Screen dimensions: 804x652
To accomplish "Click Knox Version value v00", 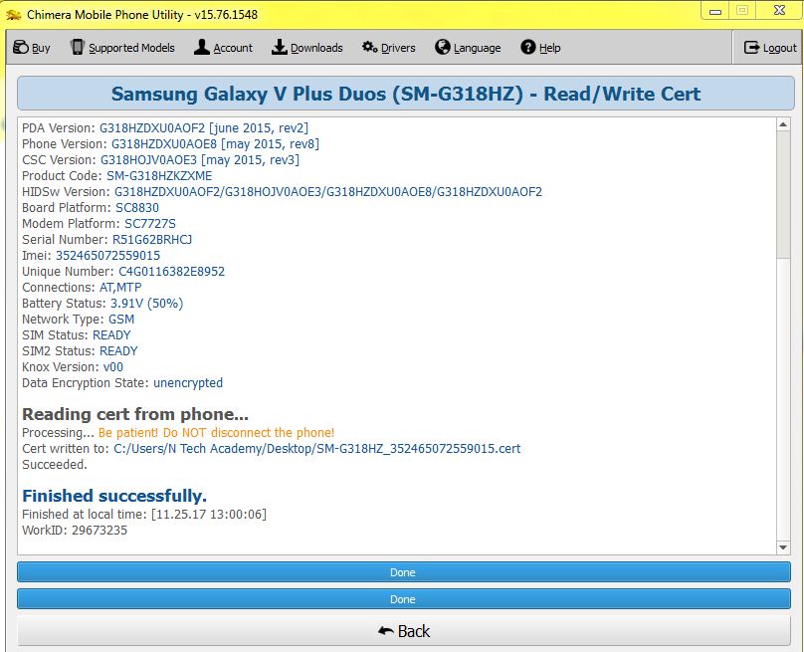I will 112,366.
